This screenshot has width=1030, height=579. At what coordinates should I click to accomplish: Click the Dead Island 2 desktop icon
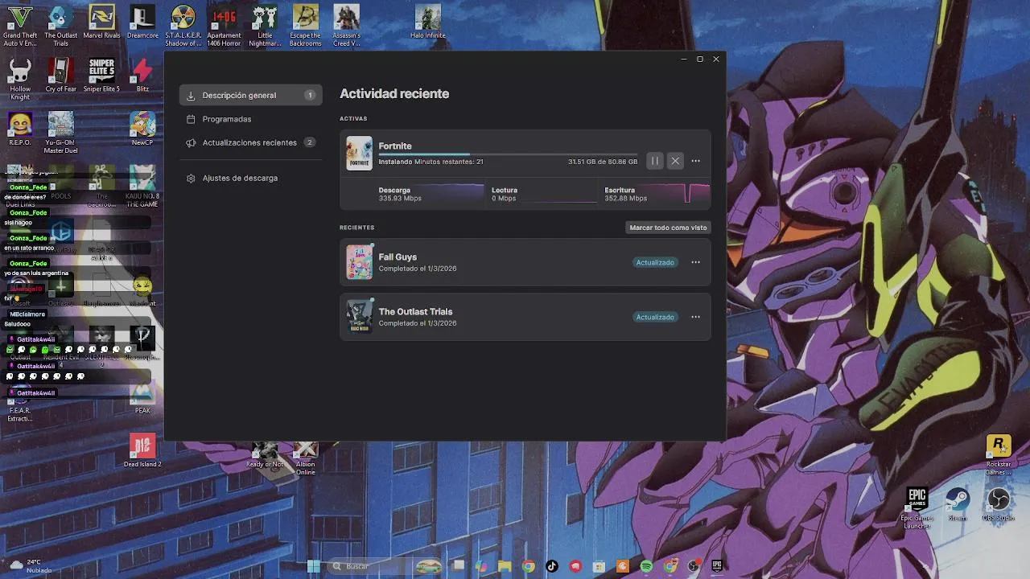tap(142, 450)
